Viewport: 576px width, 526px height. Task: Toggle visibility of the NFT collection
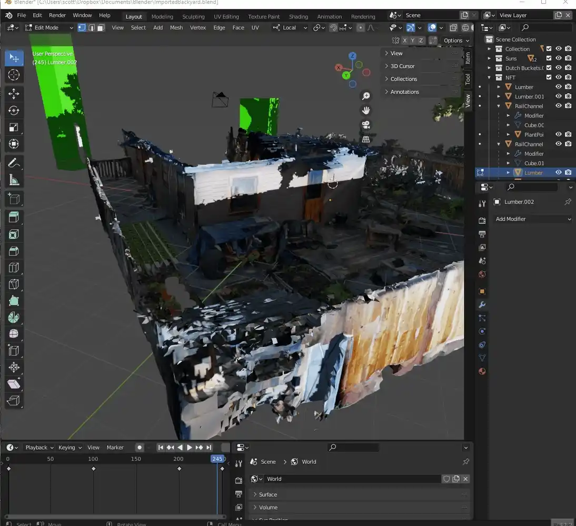pos(559,77)
